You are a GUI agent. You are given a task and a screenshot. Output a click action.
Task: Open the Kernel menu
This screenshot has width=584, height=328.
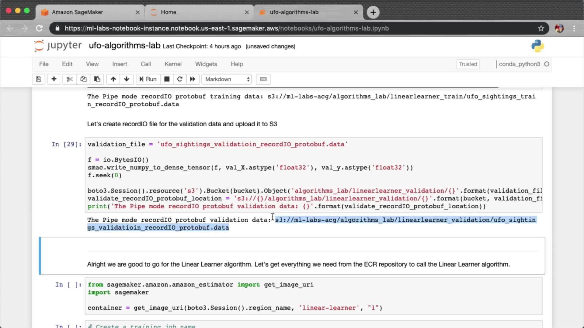[x=173, y=64]
